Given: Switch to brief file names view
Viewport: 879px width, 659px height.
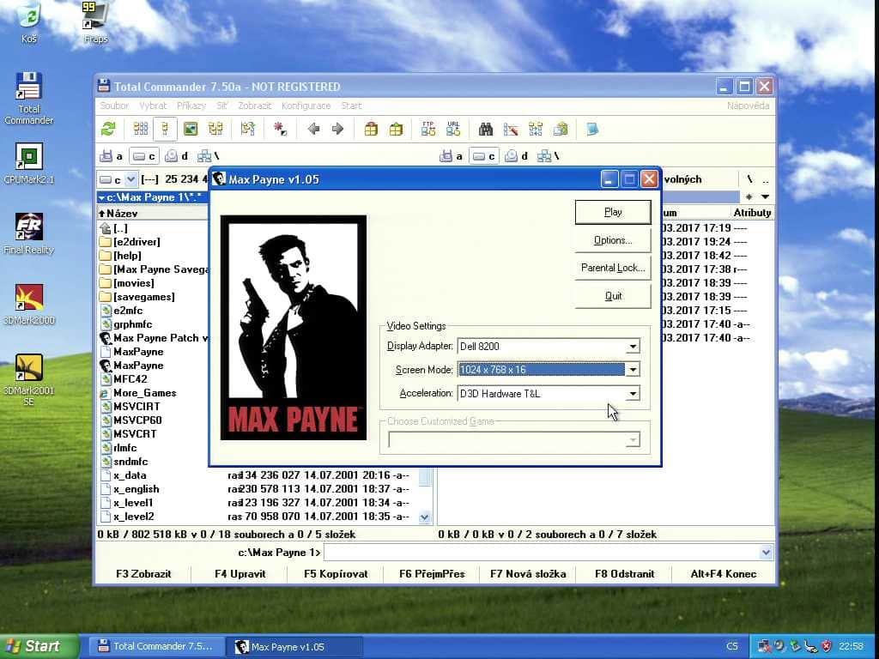Looking at the screenshot, I should tap(141, 130).
